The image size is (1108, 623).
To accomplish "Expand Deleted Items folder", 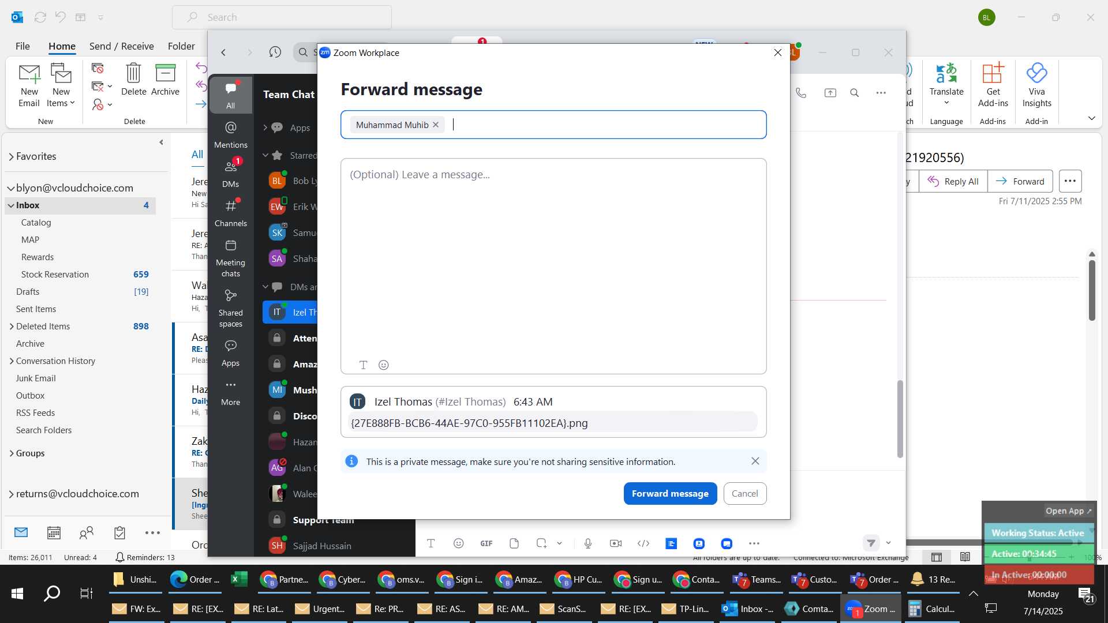I will point(11,326).
